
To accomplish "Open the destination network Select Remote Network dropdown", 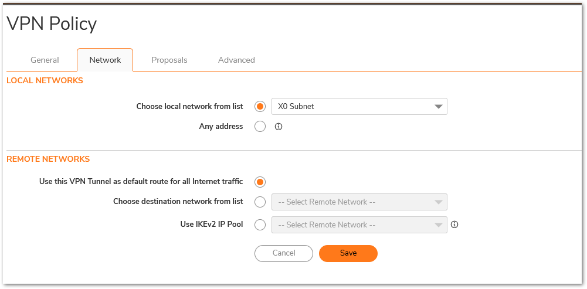I will pyautogui.click(x=359, y=202).
